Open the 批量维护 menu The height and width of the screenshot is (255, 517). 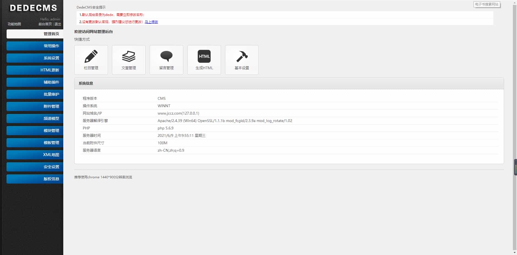click(35, 94)
